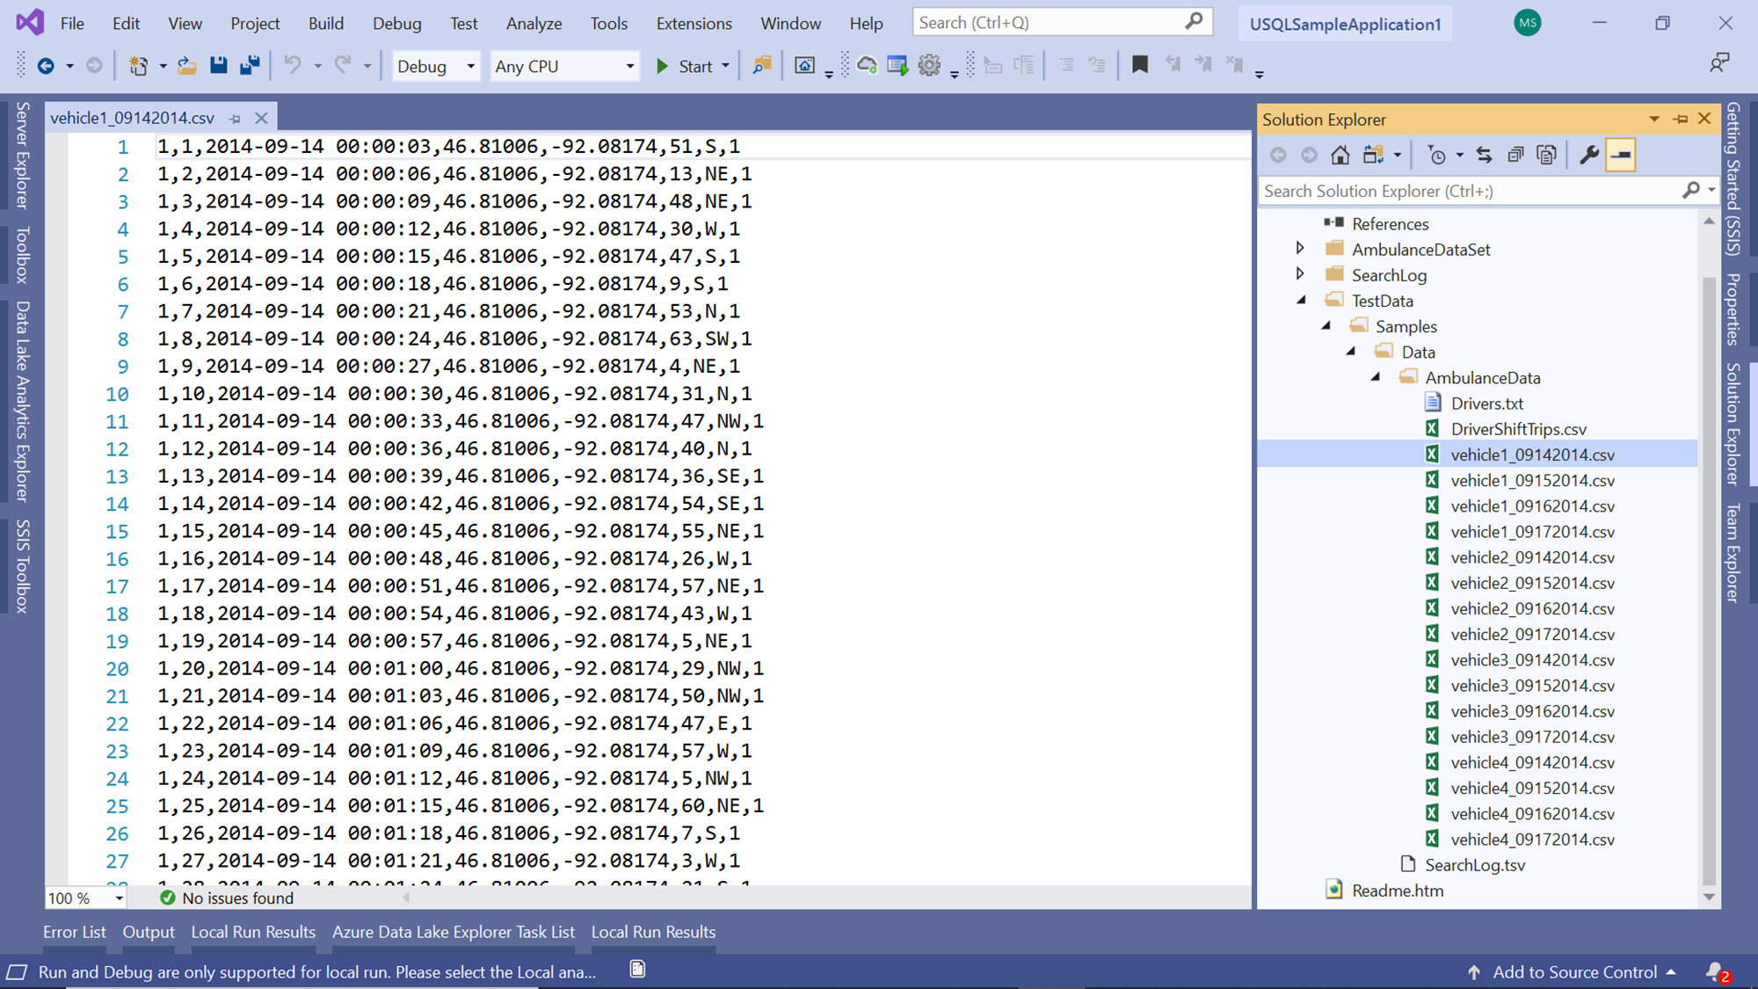Image resolution: width=1758 pixels, height=989 pixels.
Task: Click the Start debugging button
Action: tap(684, 66)
